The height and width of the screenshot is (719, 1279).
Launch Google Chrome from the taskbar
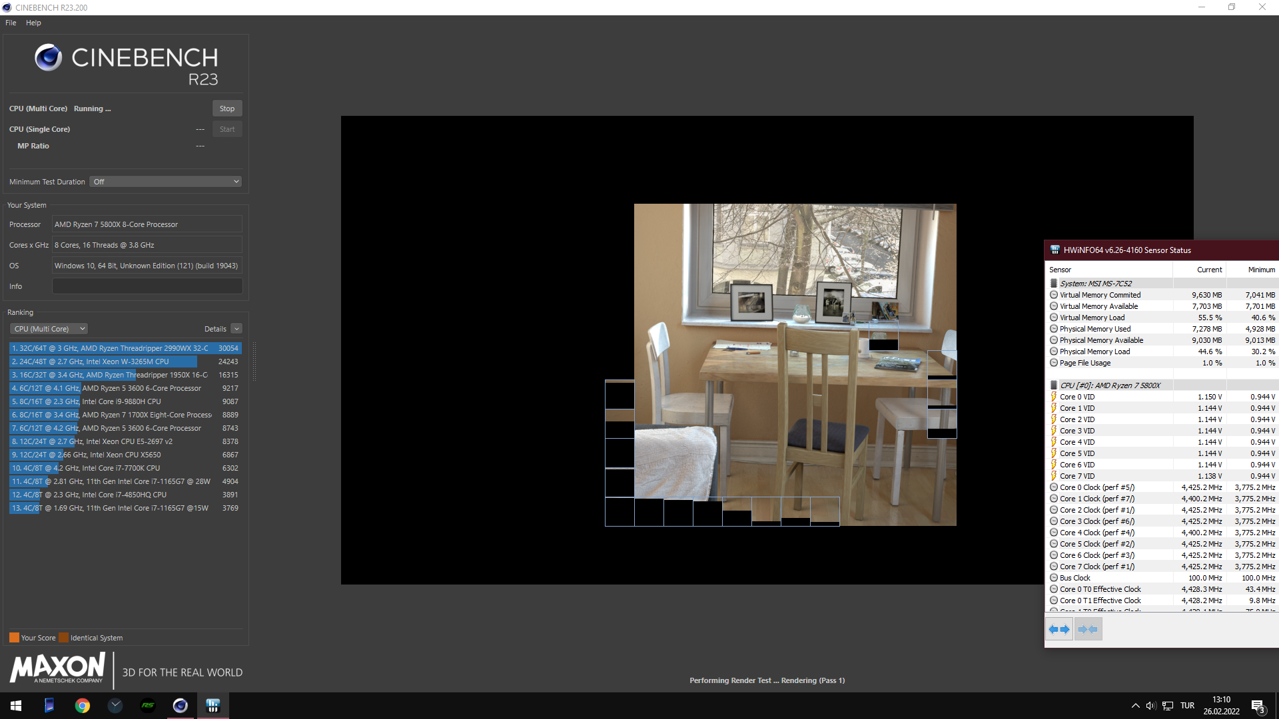(83, 706)
